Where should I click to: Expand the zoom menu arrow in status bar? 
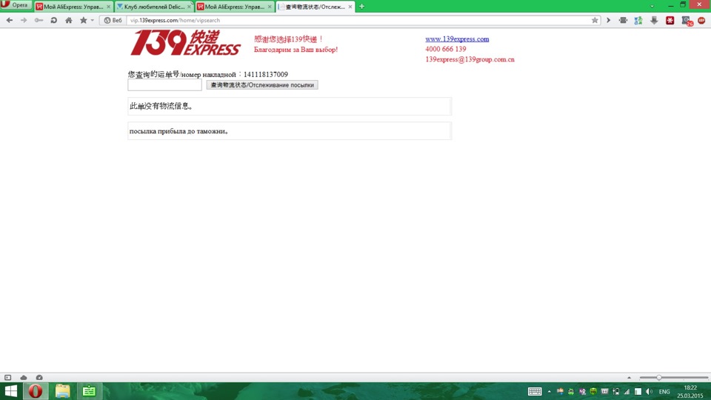click(629, 377)
